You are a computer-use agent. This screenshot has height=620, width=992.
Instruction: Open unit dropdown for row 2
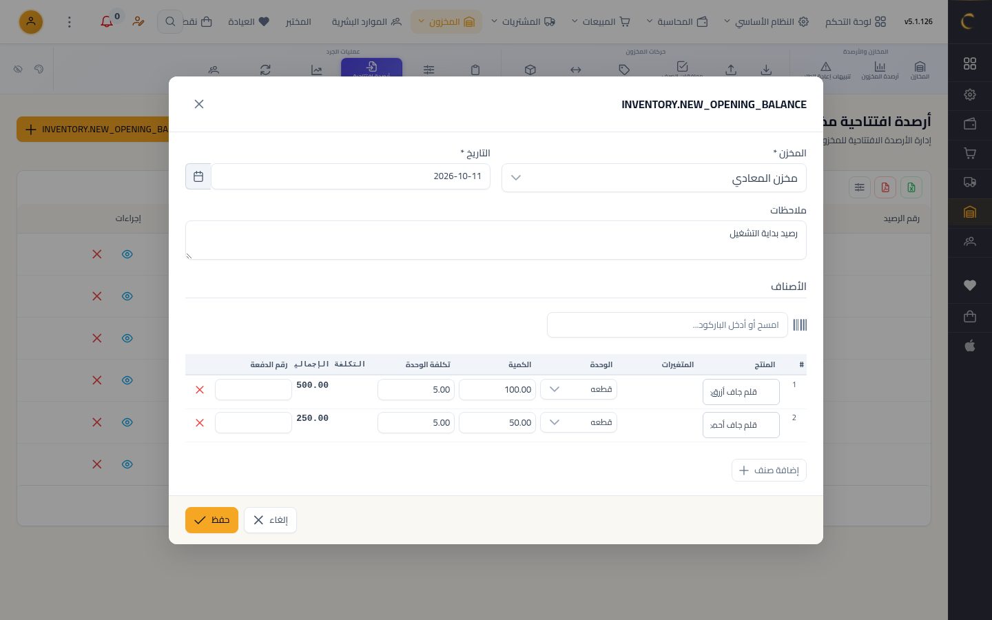pos(579,422)
